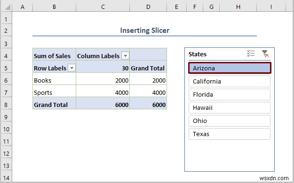Open the Column Labels filter dropdown
Screen dimensions: 294x183
click(126, 56)
